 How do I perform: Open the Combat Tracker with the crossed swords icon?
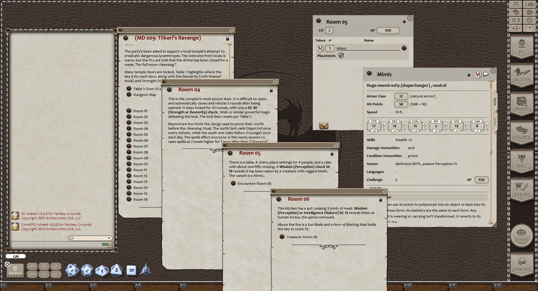(x=516, y=4)
